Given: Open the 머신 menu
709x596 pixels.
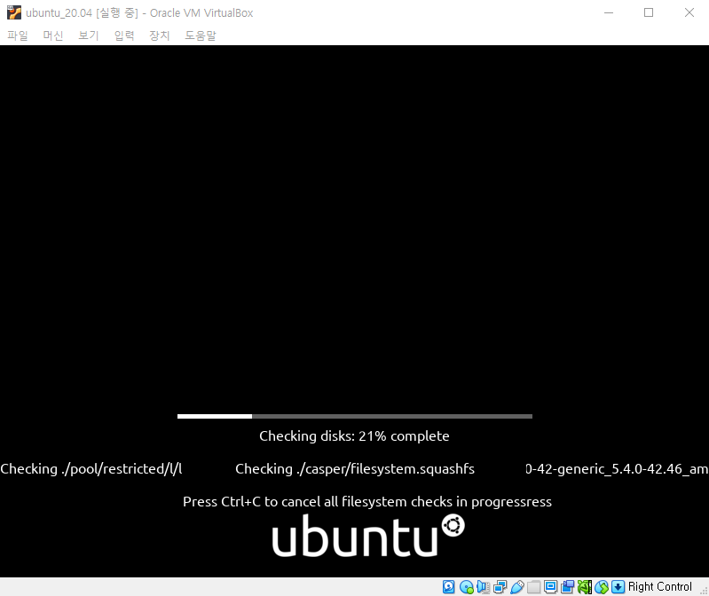Looking at the screenshot, I should click(x=53, y=35).
